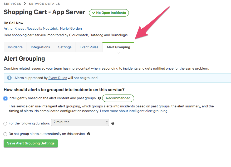The height and width of the screenshot is (167, 231).
Task: Open the Incidents tab
Action: [15, 47]
